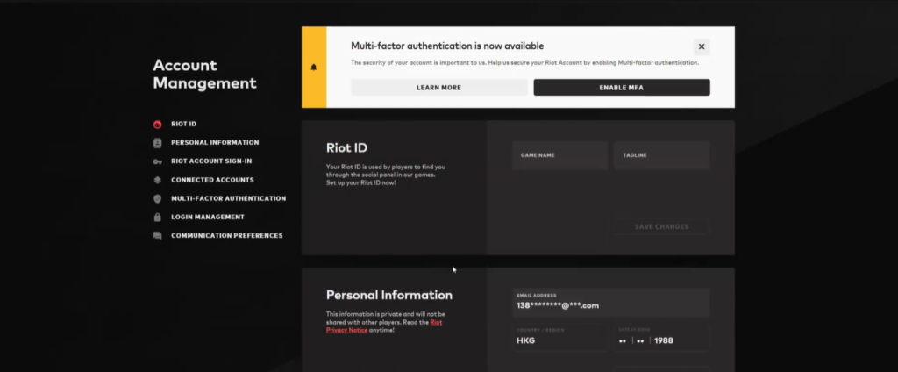Click the key icon for Riot Account Sign-In
The width and height of the screenshot is (898, 372).
coord(157,161)
